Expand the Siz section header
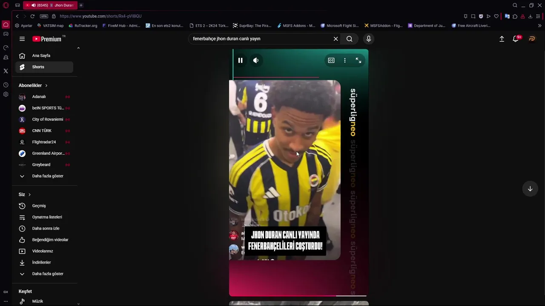545x306 pixels. coord(25,195)
